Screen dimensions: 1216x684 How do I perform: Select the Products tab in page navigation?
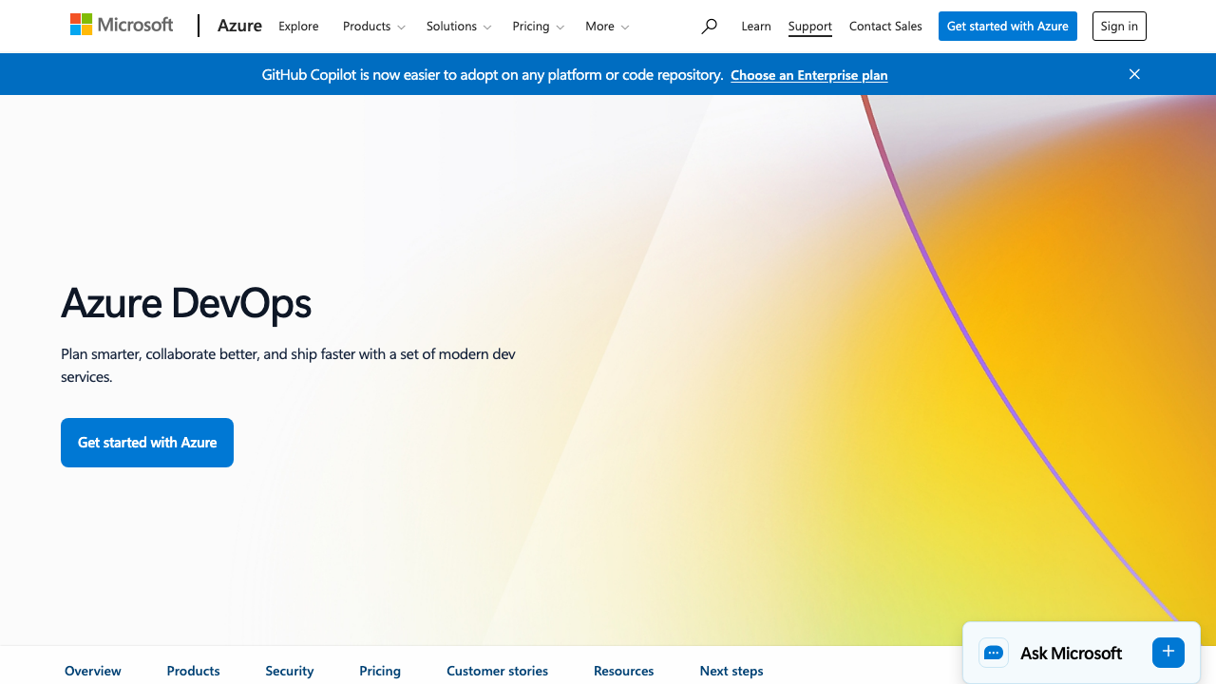point(194,671)
